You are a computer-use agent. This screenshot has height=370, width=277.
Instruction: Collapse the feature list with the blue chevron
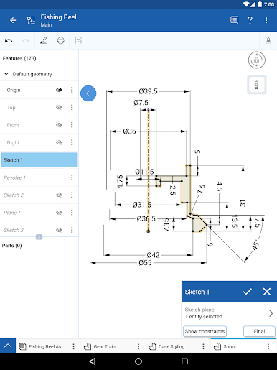click(x=88, y=93)
